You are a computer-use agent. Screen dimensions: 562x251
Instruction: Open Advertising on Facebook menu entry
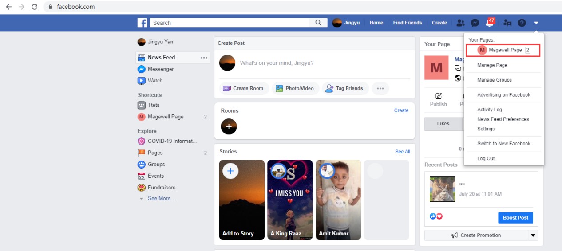[x=504, y=95]
